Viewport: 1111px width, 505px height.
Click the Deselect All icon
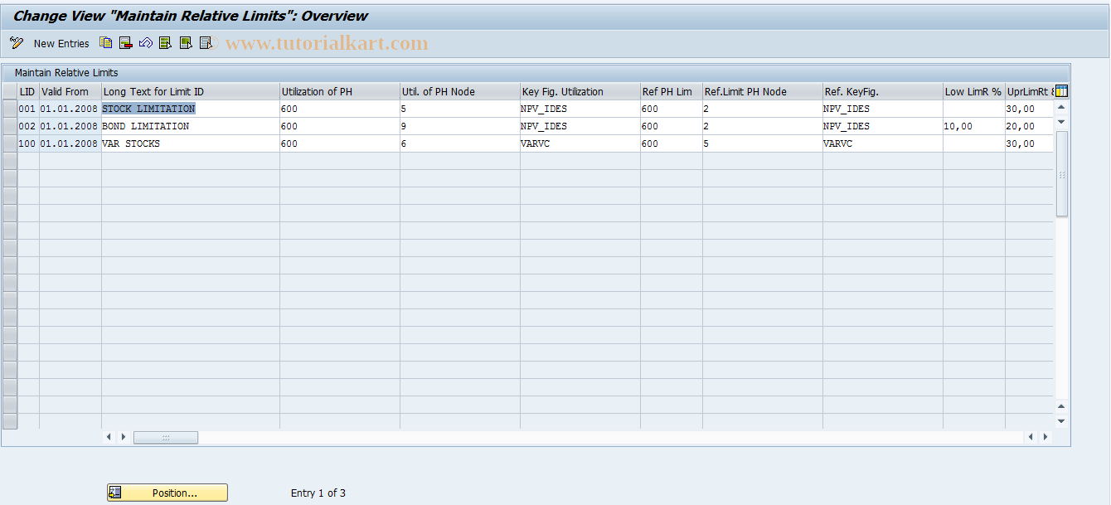pos(206,43)
